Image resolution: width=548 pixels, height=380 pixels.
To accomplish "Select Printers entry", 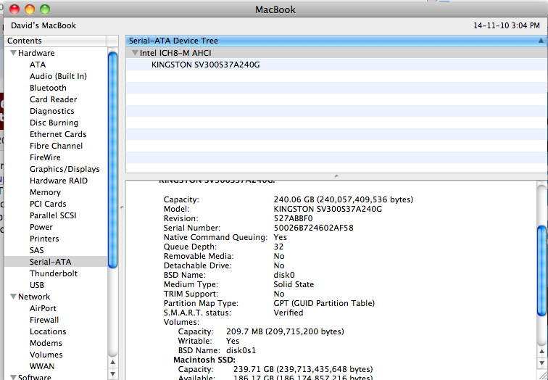I will [x=44, y=239].
